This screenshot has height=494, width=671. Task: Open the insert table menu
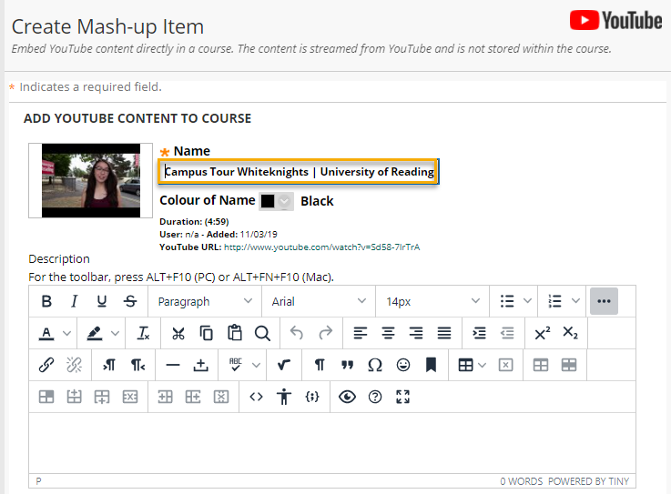click(465, 365)
